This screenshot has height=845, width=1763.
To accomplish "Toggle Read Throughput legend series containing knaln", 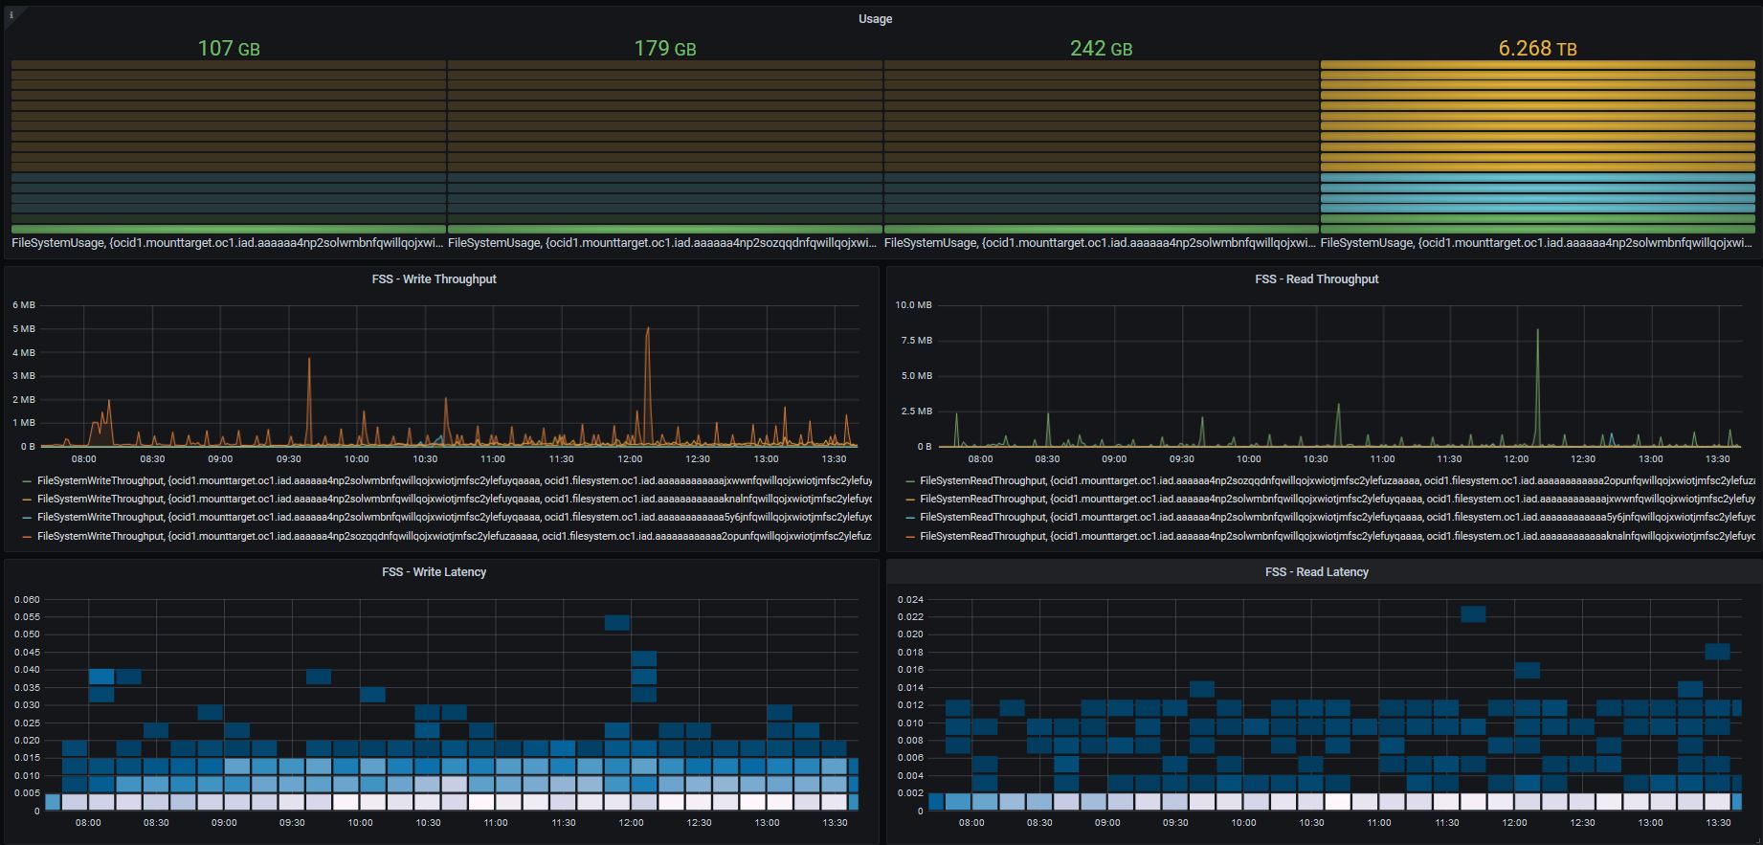I will tap(1337, 536).
